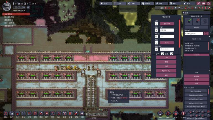Open the Furniture (家具) build category
Image resolution: width=213 pixels, height=120 pixels.
[x=53, y=114]
